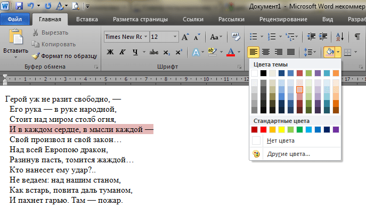
Task: Open Customize Quick Access Toolbar dropdown
Action: (87, 6)
